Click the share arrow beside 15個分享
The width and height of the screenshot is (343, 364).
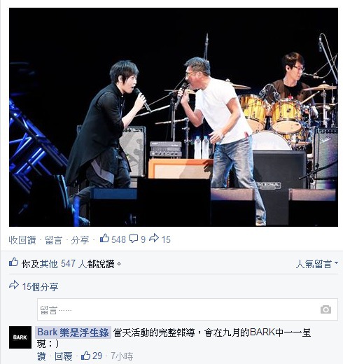(14, 285)
